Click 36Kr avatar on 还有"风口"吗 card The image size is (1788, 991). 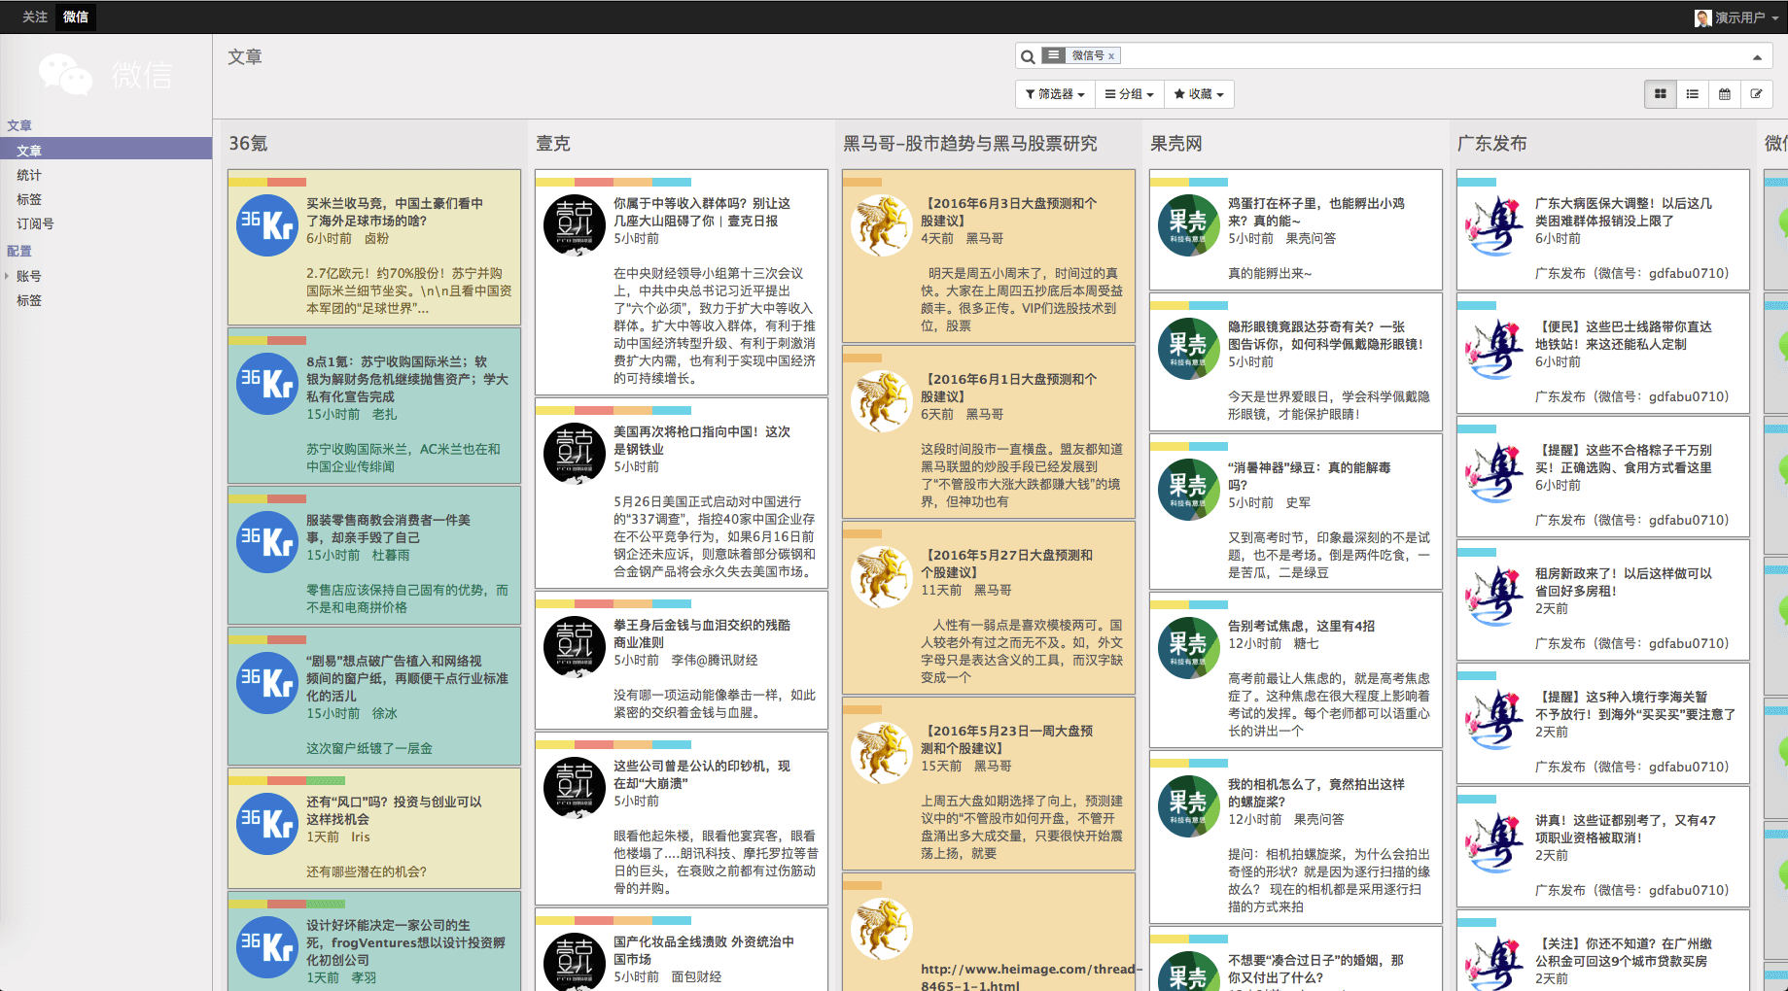coord(267,824)
